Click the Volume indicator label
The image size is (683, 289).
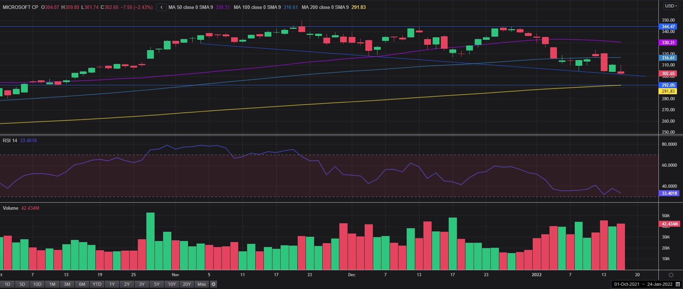10,208
